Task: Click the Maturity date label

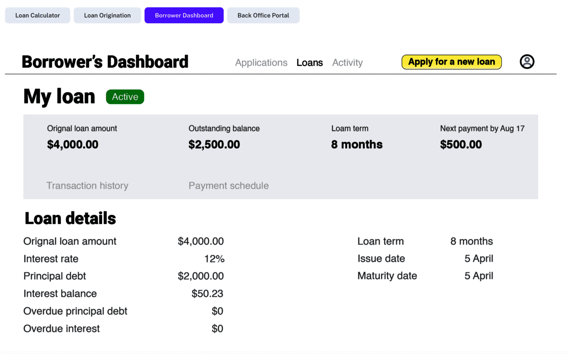Action: coord(387,276)
